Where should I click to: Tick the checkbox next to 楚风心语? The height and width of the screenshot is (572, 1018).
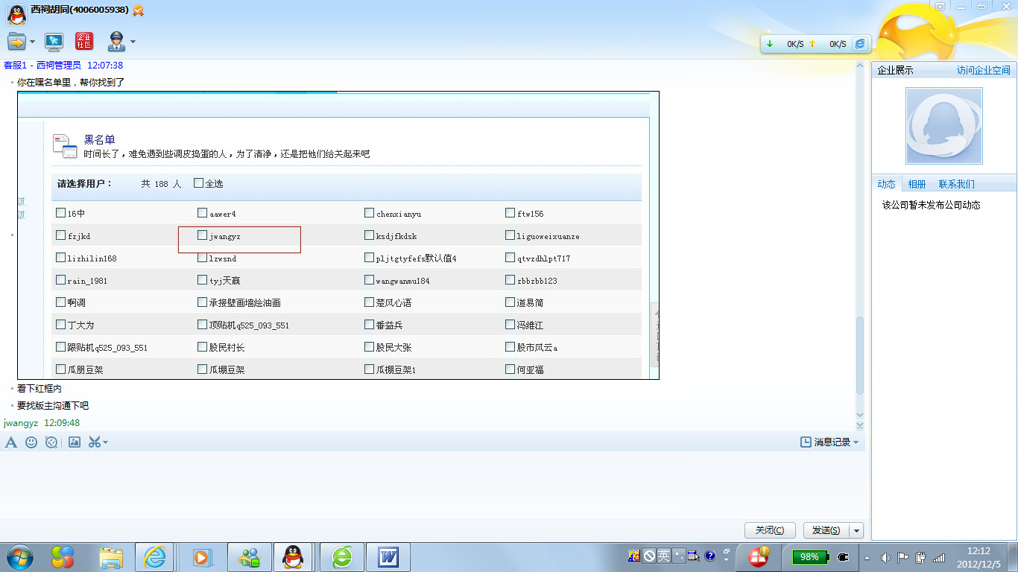pos(370,302)
